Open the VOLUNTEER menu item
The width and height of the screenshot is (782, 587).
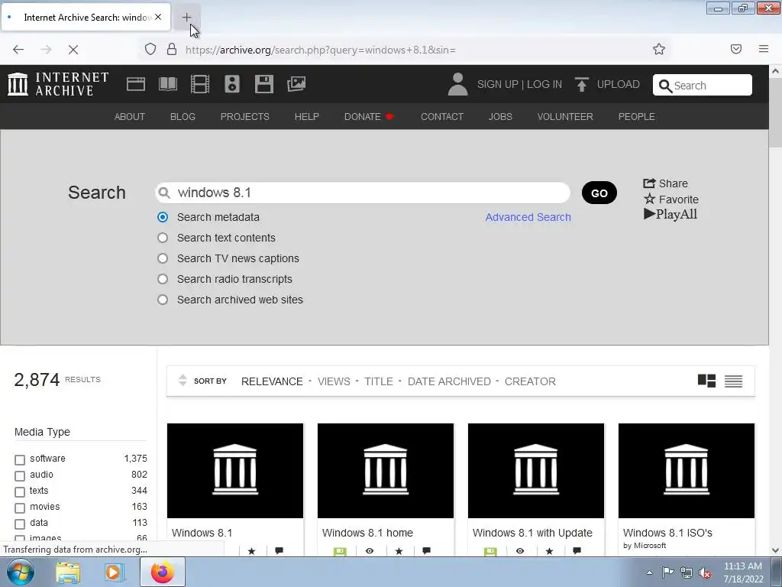(x=565, y=116)
